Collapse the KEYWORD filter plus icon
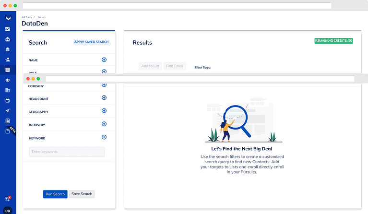Image resolution: width=368 pixels, height=214 pixels. pyautogui.click(x=104, y=137)
